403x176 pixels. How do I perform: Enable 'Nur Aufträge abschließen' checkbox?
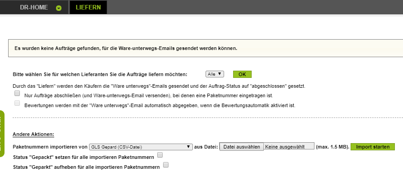point(17,93)
